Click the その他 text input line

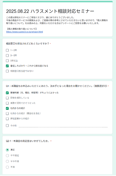(63, 126)
